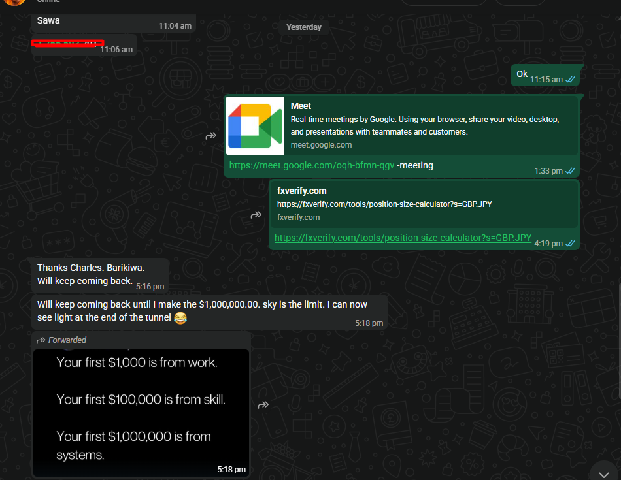Click the blue ticks on 4:19 pm message
621x480 pixels.
tap(570, 244)
